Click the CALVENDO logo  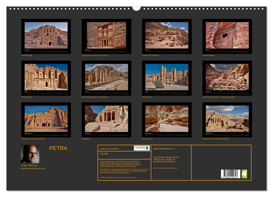coord(142,148)
